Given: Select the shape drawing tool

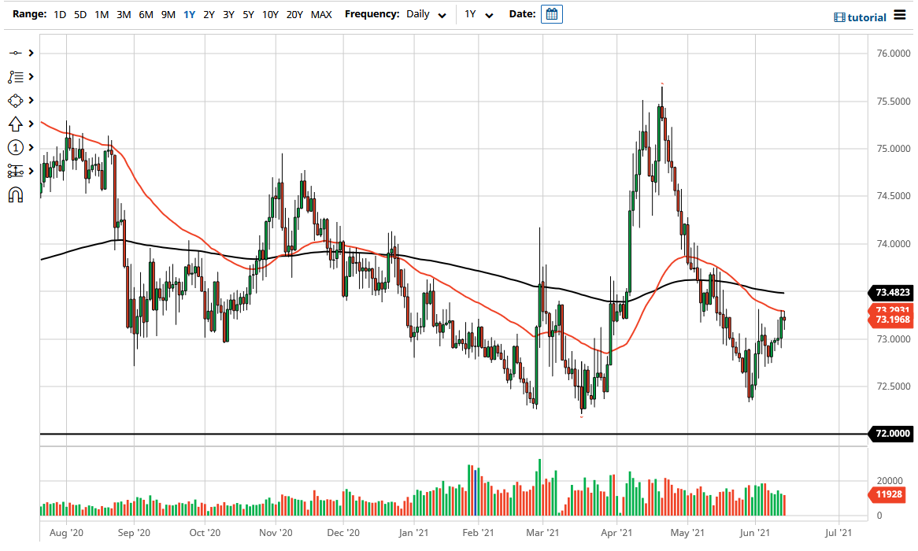Looking at the screenshot, I should click(x=15, y=100).
